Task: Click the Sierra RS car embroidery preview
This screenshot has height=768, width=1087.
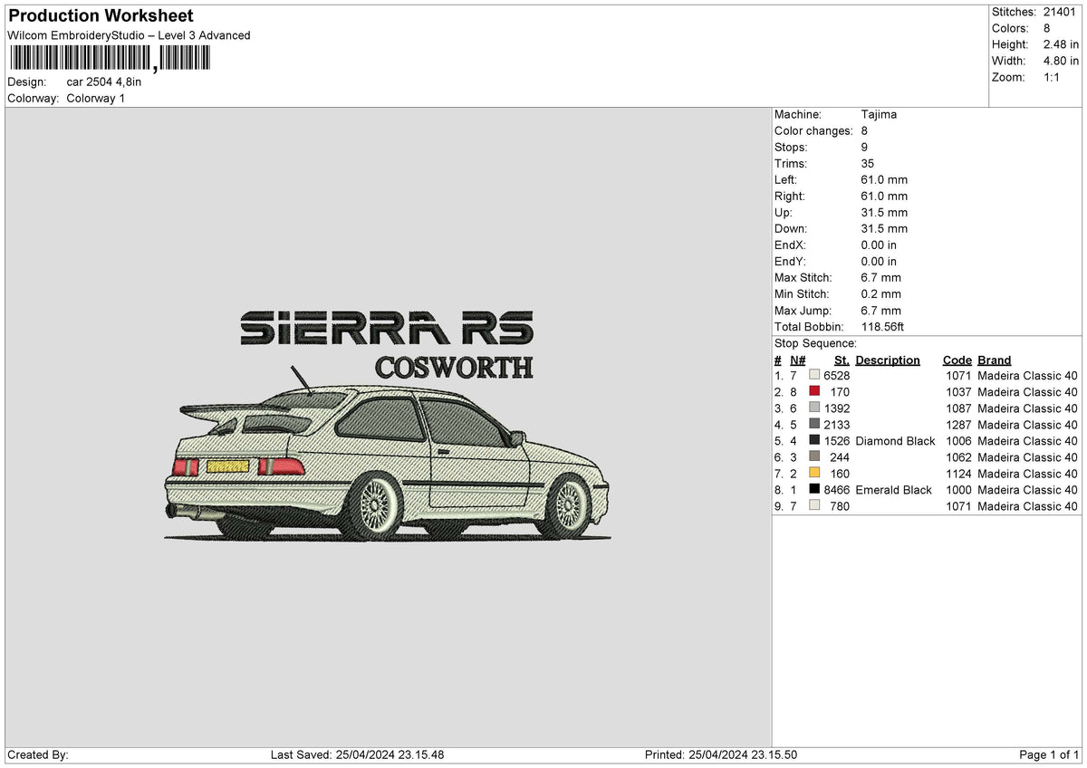Action: tap(388, 426)
